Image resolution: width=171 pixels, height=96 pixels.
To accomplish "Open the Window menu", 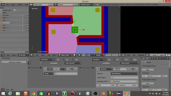I will point(20,5).
